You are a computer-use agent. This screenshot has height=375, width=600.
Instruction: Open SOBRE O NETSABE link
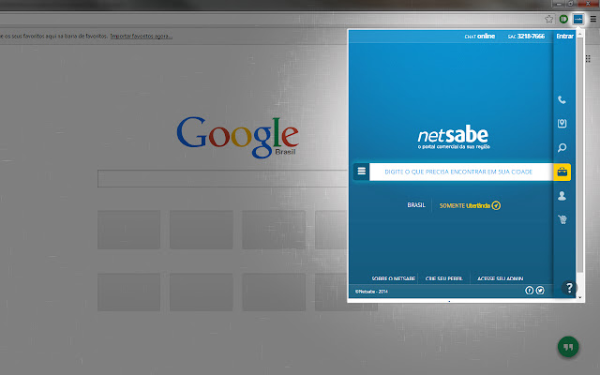click(x=394, y=278)
